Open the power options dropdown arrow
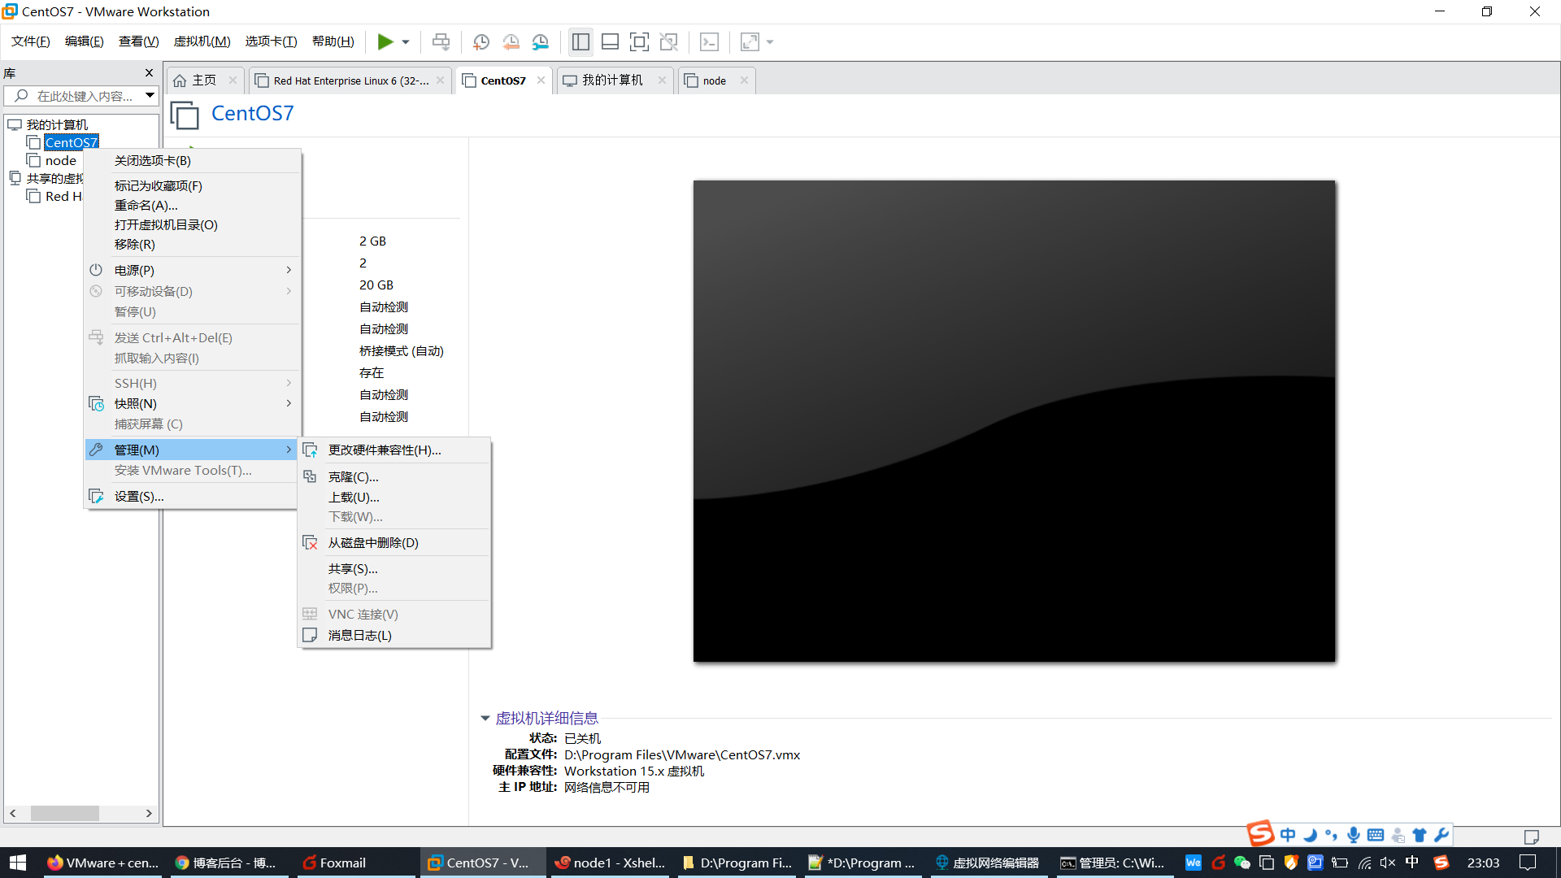This screenshot has height=878, width=1561. pos(406,41)
